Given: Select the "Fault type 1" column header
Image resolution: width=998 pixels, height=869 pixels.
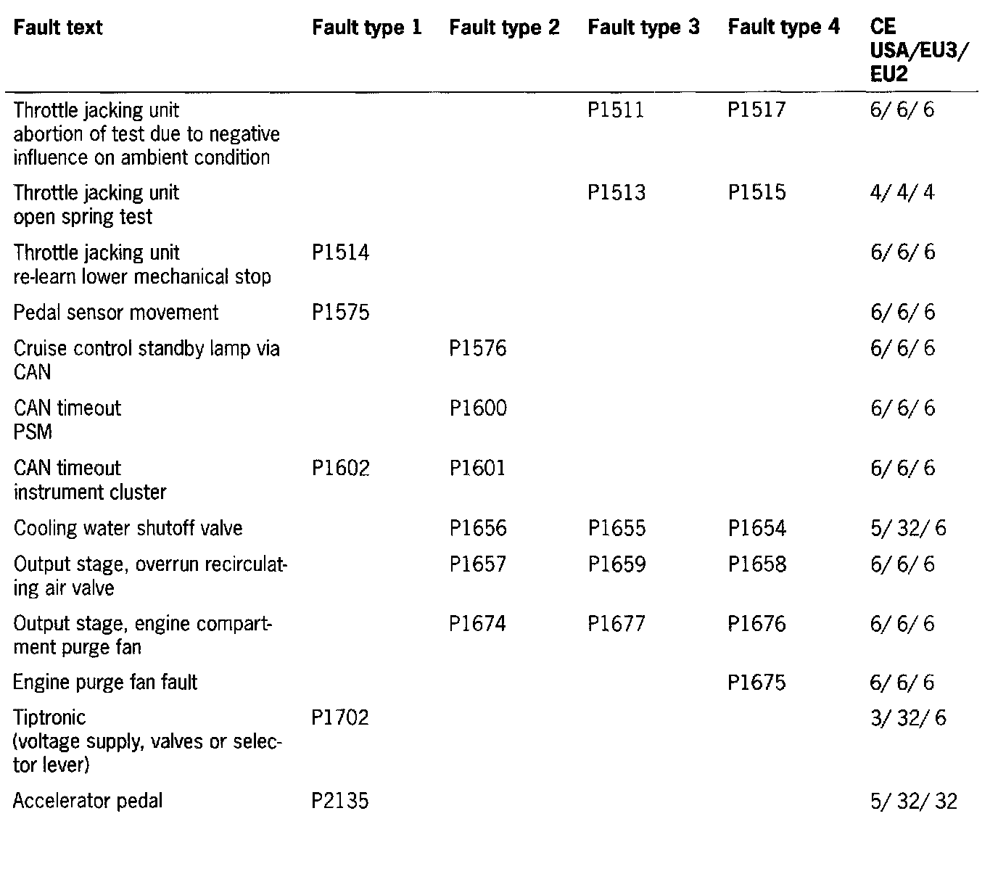Looking at the screenshot, I should point(366,28).
